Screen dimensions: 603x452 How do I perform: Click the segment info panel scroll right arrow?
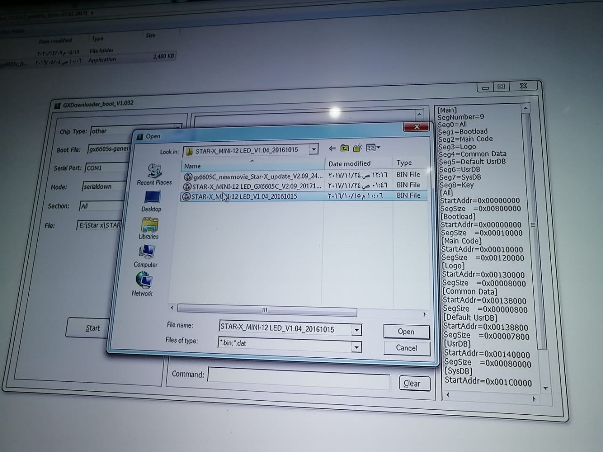pos(534,399)
